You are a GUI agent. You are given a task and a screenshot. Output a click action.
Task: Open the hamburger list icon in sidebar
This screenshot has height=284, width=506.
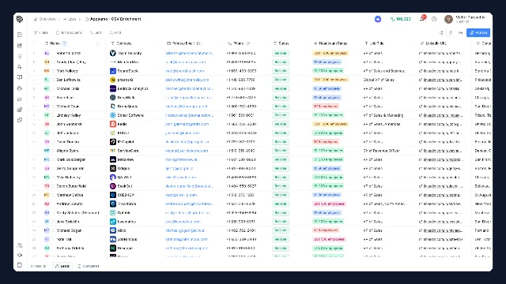[20, 56]
